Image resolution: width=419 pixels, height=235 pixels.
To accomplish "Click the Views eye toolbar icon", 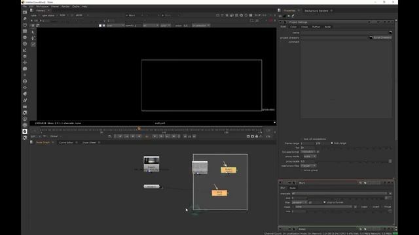I will (x=25, y=87).
